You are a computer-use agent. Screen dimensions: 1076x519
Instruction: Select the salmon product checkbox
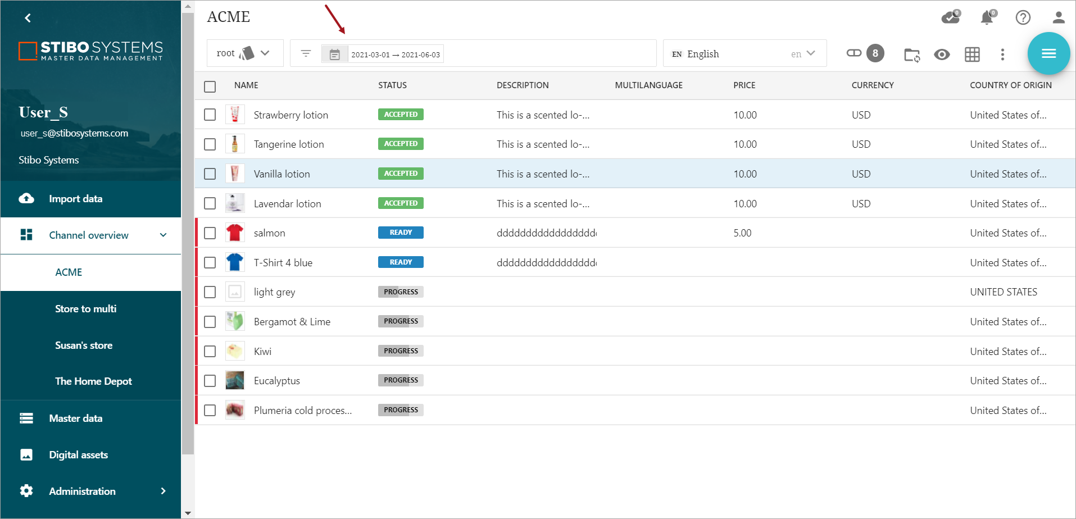(210, 233)
